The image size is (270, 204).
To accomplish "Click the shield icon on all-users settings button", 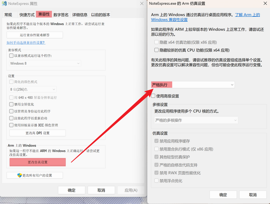I will [20, 175].
